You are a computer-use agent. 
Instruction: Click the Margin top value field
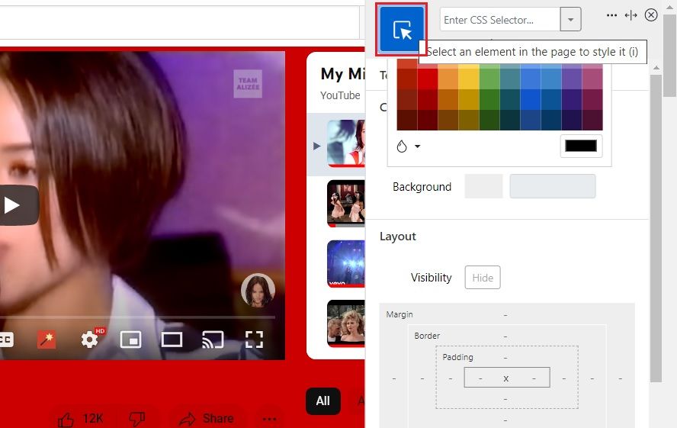[x=505, y=315]
